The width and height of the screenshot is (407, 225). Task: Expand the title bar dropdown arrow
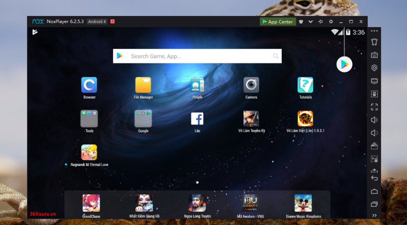pyautogui.click(x=310, y=22)
